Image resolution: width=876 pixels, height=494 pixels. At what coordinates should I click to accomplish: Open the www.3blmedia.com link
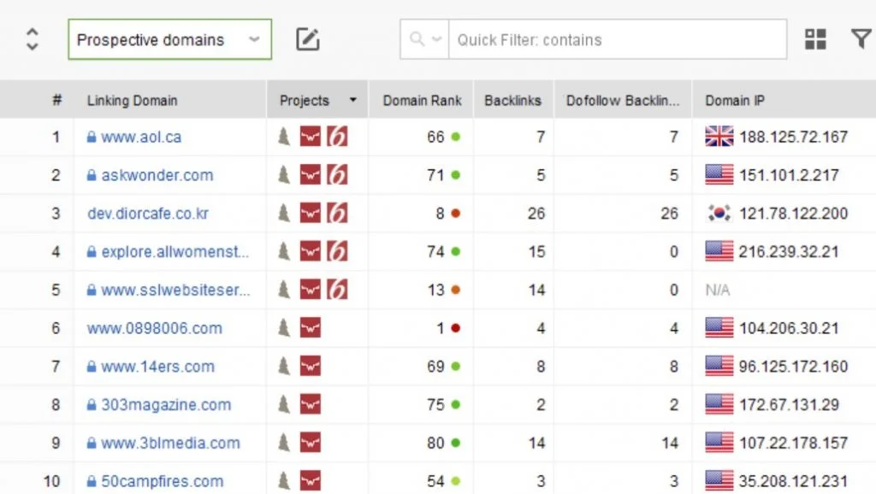pyautogui.click(x=170, y=443)
